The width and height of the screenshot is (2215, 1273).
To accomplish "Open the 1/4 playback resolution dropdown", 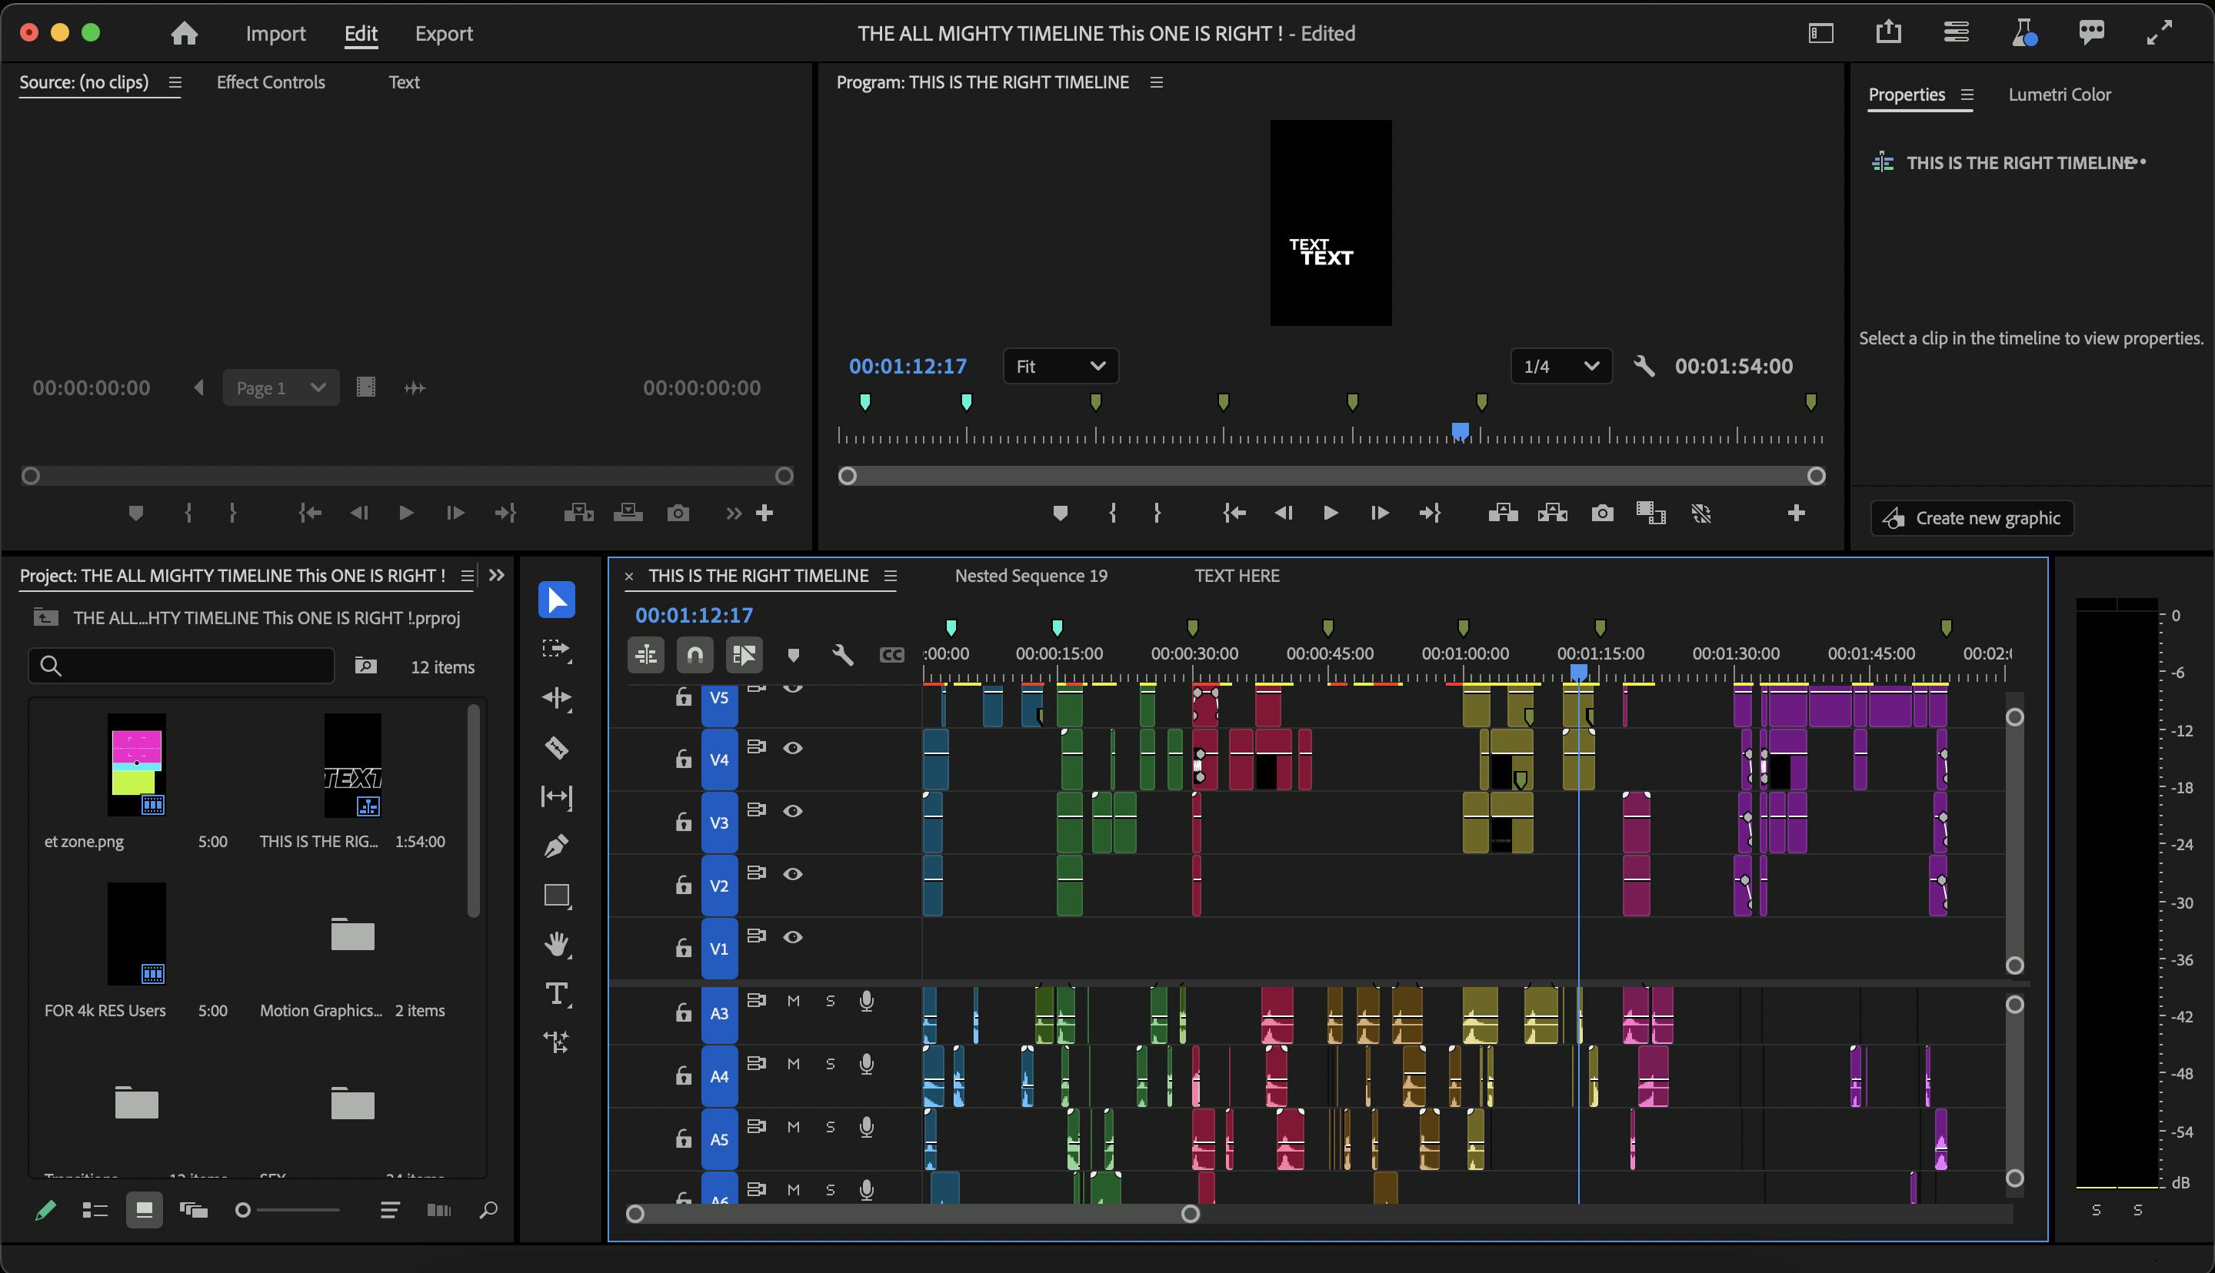I will pyautogui.click(x=1560, y=367).
